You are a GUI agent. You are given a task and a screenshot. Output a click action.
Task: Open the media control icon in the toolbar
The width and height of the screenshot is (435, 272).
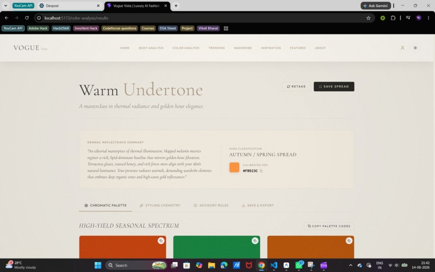click(x=408, y=18)
